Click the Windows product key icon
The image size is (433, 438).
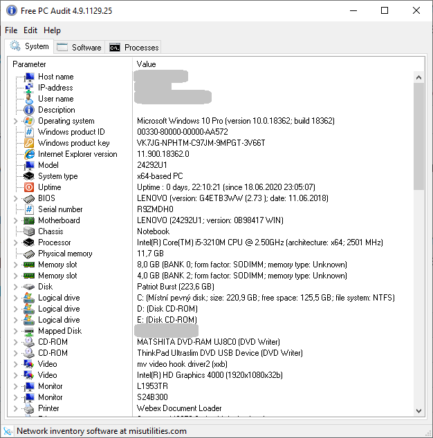pyautogui.click(x=29, y=143)
